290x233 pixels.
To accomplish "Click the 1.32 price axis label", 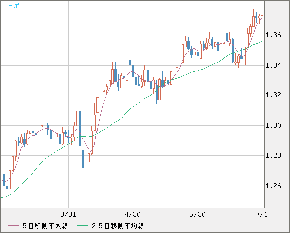I will tap(273, 95).
